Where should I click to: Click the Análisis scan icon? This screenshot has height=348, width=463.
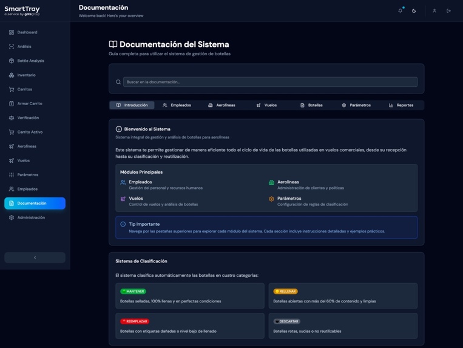tap(12, 46)
